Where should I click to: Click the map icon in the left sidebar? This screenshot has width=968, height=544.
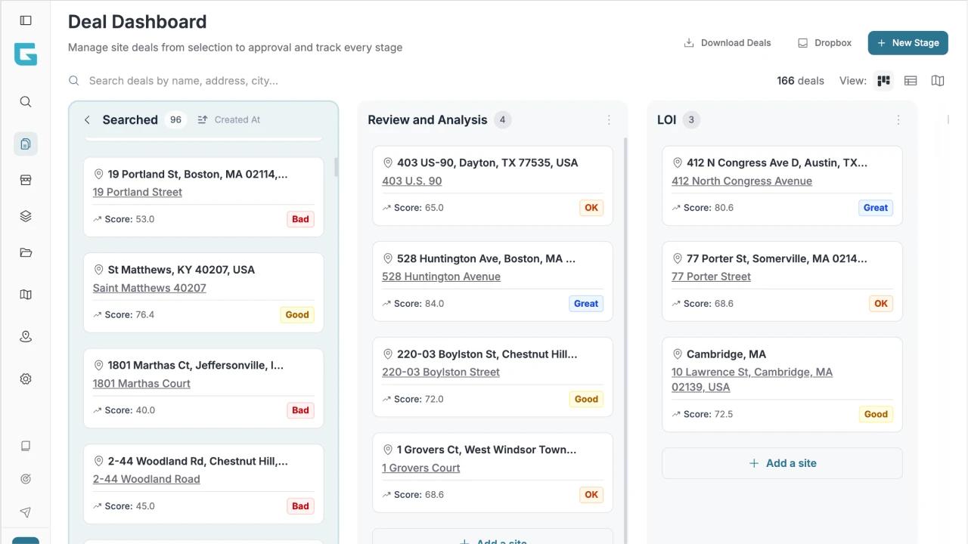point(25,294)
